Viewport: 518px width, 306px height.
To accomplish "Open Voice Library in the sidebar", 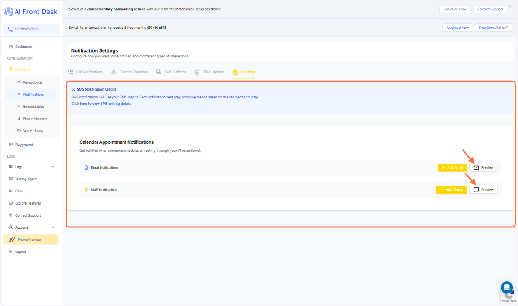I will tap(32, 130).
